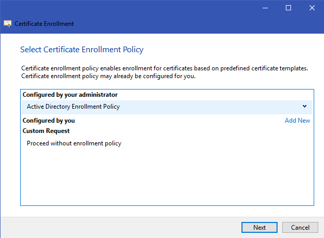
Task: Close the Certificate Enrollment wizard
Action: tap(312, 8)
